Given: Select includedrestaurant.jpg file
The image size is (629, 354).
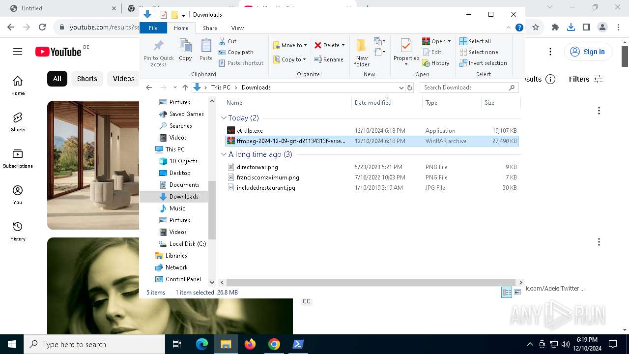Looking at the screenshot, I should 372,188.
